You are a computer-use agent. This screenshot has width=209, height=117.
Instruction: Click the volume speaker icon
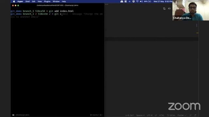point(141,1)
